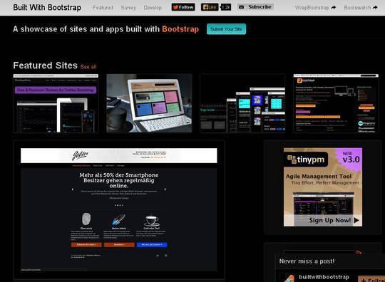This screenshot has width=385, height=282.
Task: Click the arrow icon beside WrapBootstrap
Action: coord(333,8)
